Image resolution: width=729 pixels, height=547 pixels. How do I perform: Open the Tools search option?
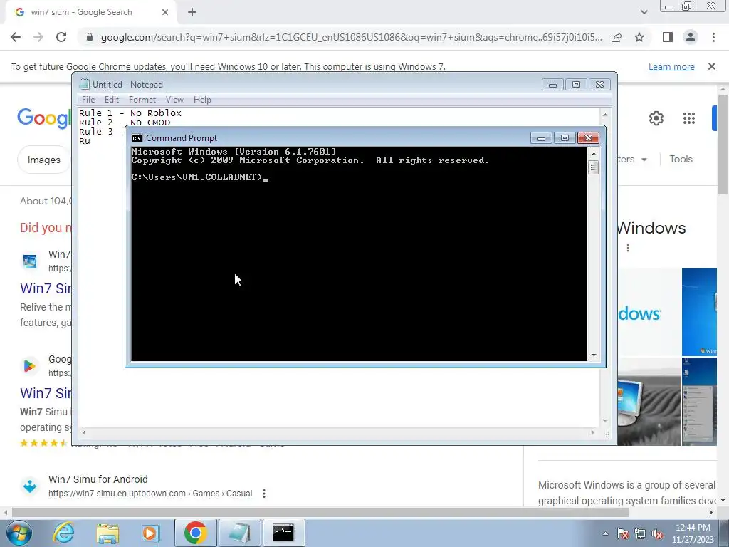(681, 159)
